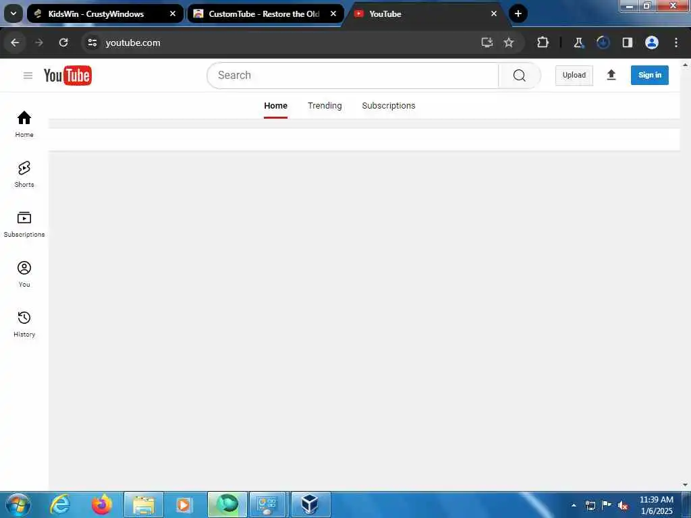Open the Control Panel taskbar icon
The height and width of the screenshot is (518, 691).
pyautogui.click(x=268, y=505)
